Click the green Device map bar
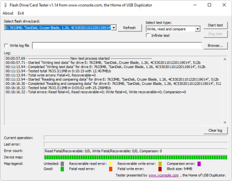Viewport: 232px width, 181px height. (136, 157)
